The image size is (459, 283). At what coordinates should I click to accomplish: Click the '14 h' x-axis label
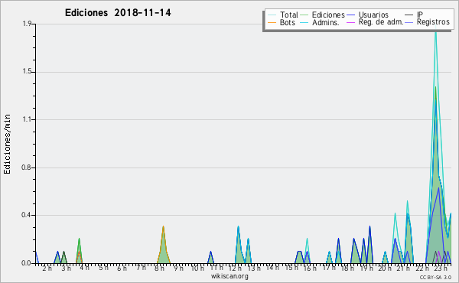pos(272,268)
